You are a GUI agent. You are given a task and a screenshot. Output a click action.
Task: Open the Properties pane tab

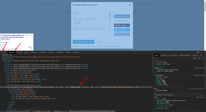click(x=195, y=55)
